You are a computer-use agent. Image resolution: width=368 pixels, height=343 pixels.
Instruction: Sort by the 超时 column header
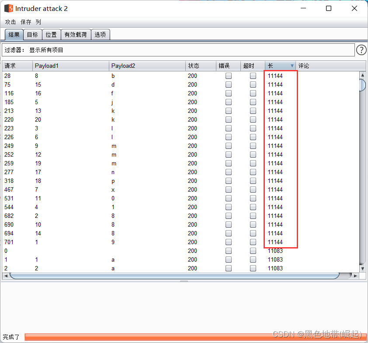point(253,66)
